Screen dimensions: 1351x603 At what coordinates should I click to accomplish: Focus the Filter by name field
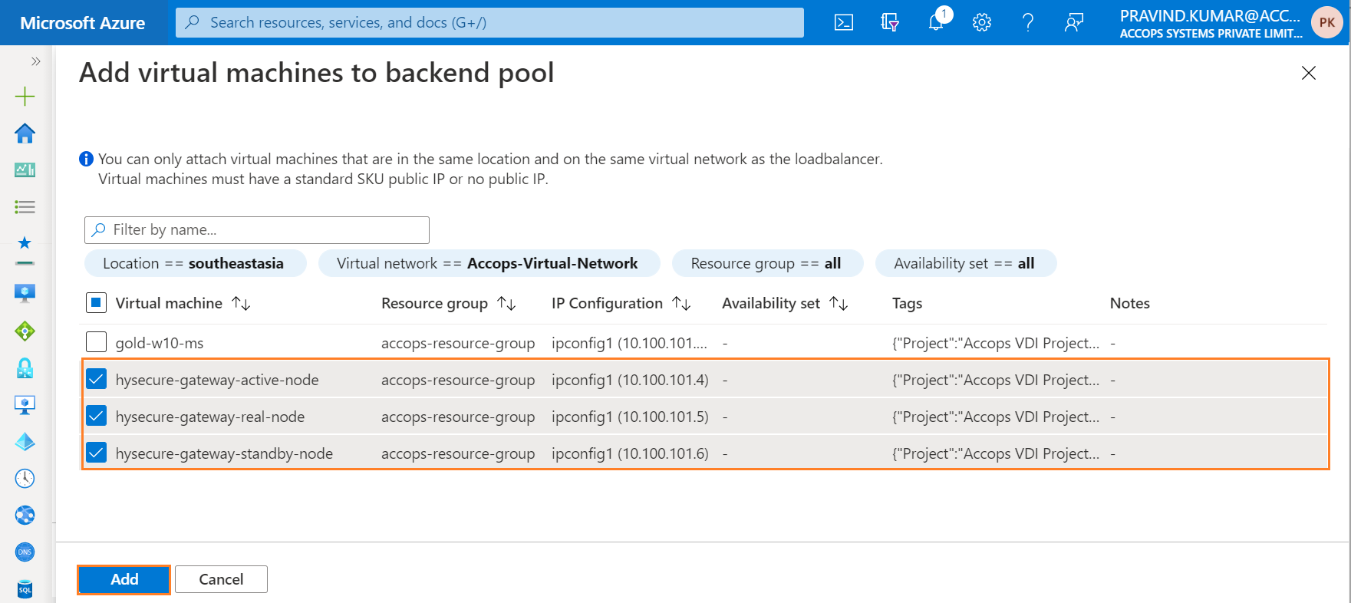pyautogui.click(x=257, y=229)
